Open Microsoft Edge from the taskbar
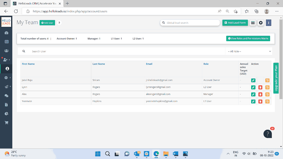283x159 pixels. [x=156, y=154]
